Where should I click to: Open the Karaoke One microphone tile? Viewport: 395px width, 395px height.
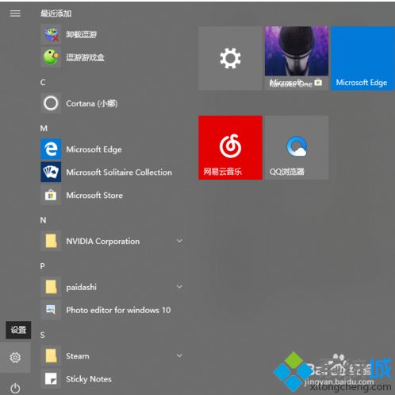coord(297,58)
